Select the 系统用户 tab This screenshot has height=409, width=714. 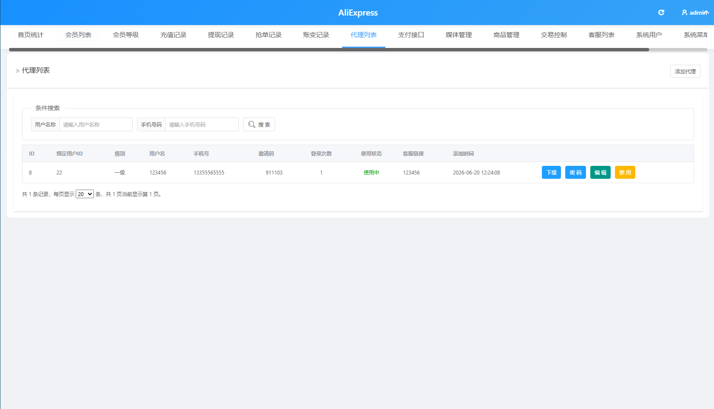point(649,35)
